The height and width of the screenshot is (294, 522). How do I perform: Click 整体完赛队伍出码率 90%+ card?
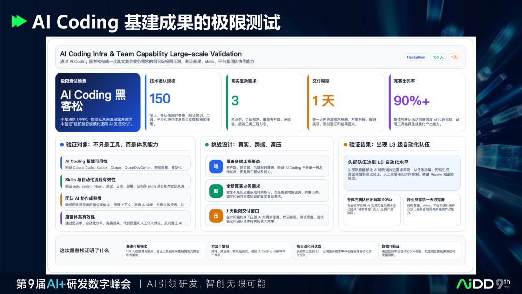[372, 210]
